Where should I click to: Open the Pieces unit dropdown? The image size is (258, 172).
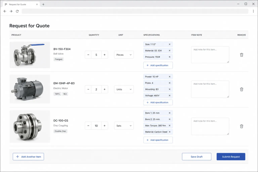(x=124, y=55)
